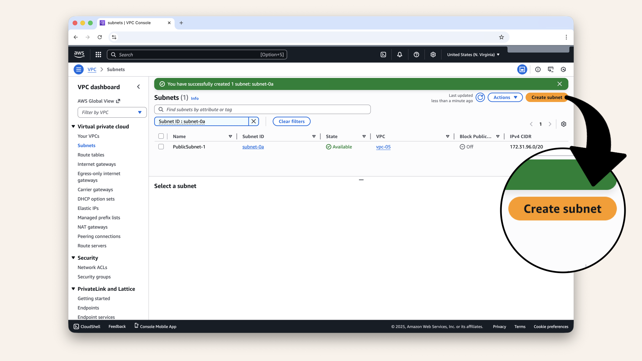
Task: Open the AWS services grid menu
Action: (x=98, y=54)
